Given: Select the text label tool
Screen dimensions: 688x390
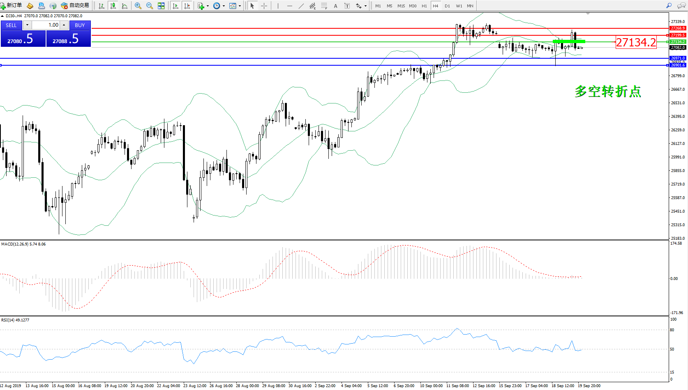Looking at the screenshot, I should pyautogui.click(x=336, y=6).
